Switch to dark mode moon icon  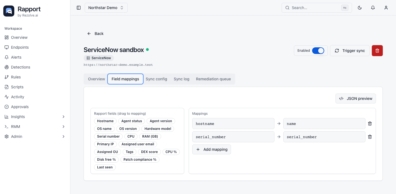[360, 8]
